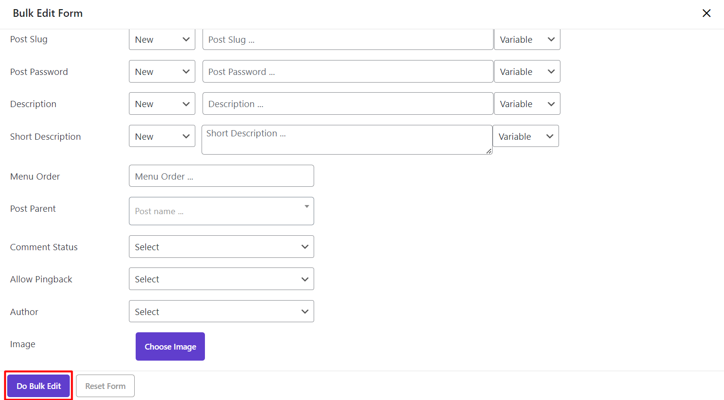Open Post Password operation dropdown

(162, 72)
